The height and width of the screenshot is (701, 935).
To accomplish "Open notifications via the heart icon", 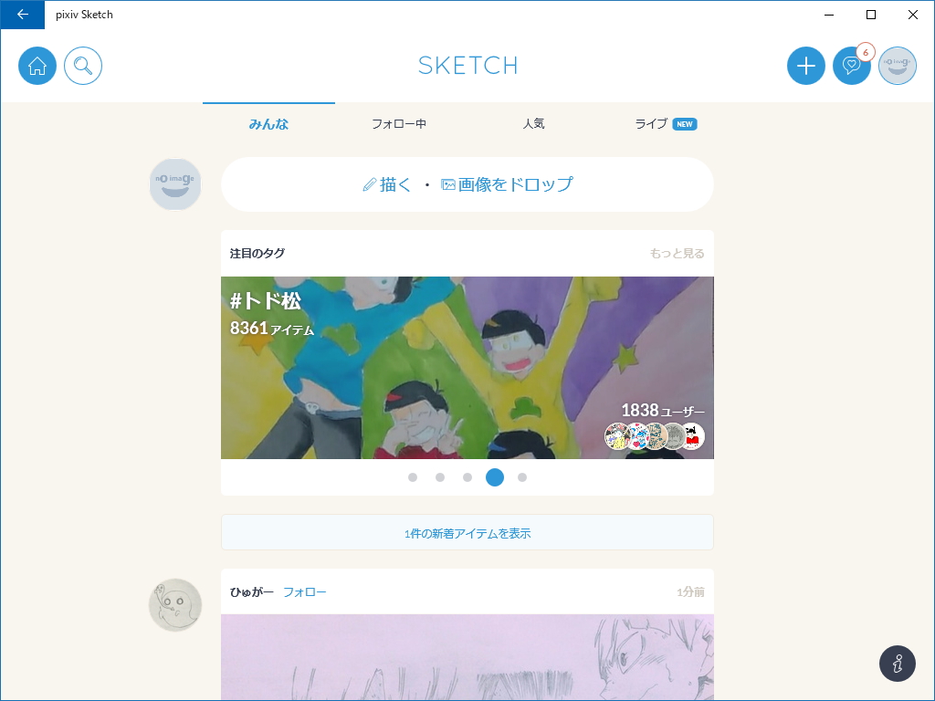I will click(851, 66).
